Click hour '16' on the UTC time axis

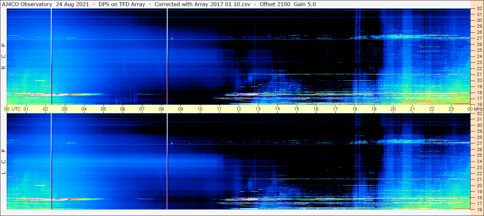(316, 109)
